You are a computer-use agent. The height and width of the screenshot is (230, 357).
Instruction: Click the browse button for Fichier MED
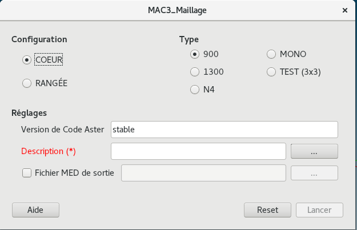coord(314,173)
